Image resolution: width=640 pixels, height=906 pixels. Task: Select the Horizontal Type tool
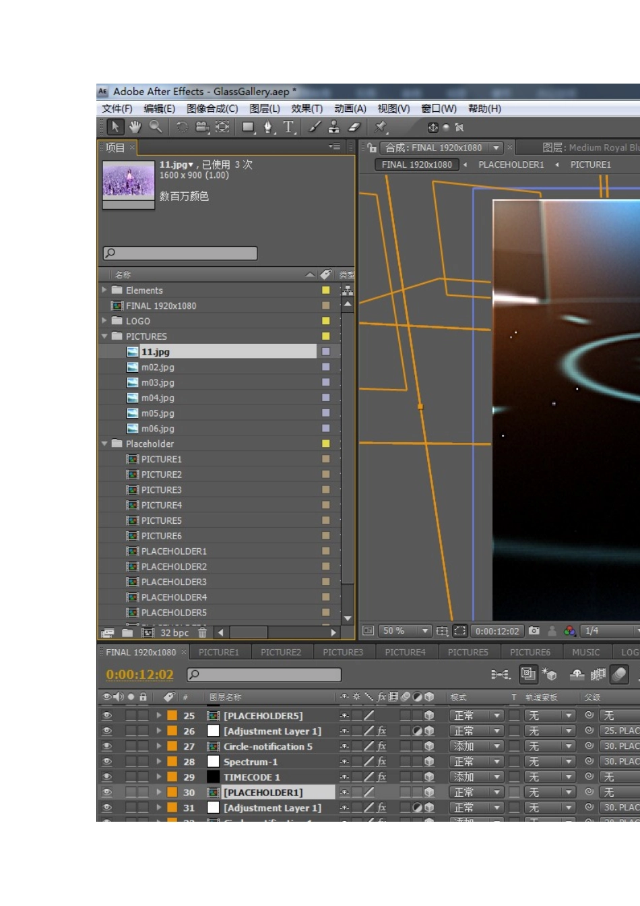[288, 127]
